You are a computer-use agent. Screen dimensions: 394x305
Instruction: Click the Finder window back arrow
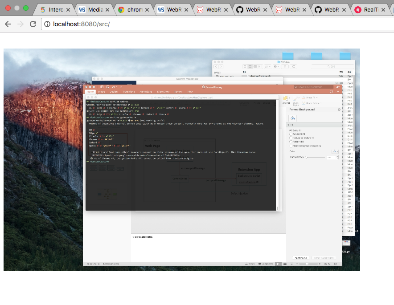(216, 66)
